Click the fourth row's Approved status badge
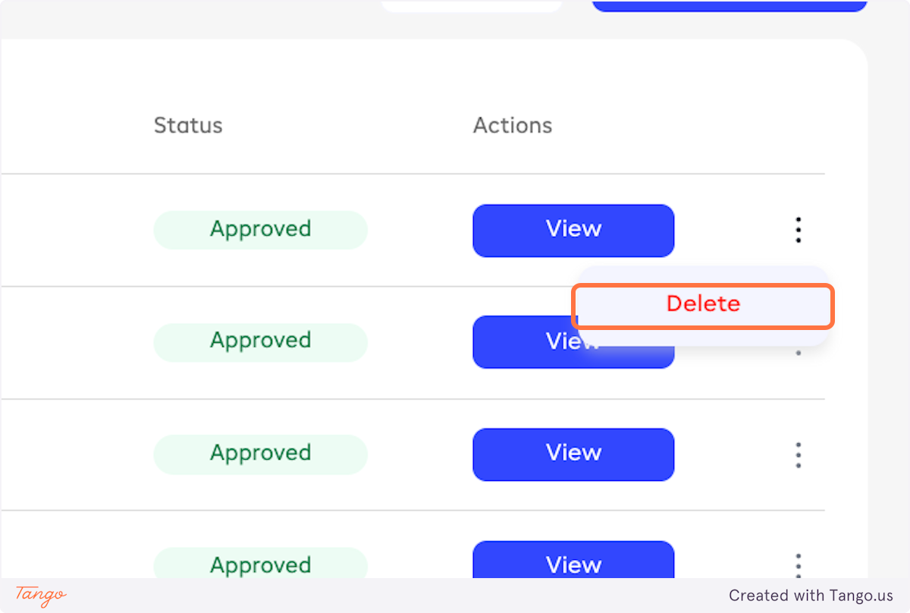Viewport: 910px width, 613px height. point(260,565)
